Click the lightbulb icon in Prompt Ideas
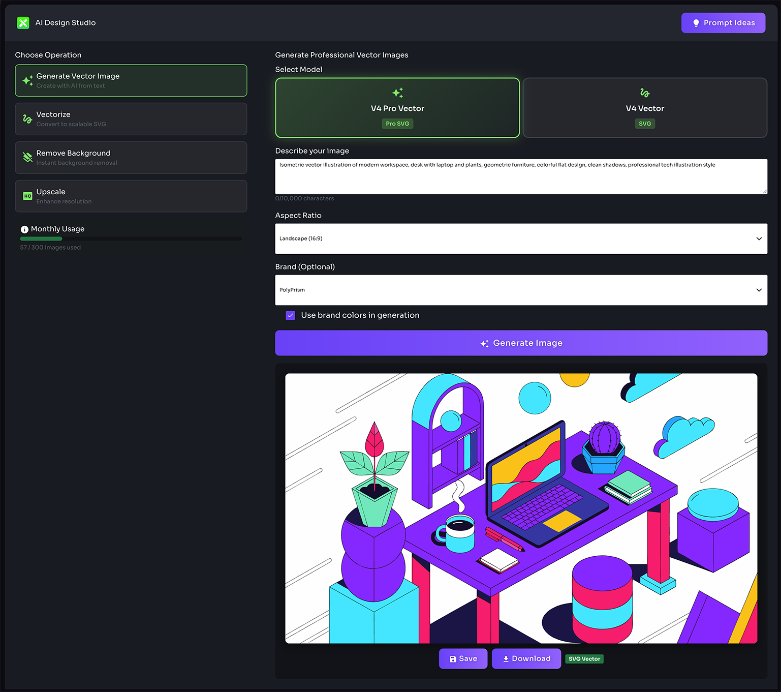Screen dimensions: 781x692 pyautogui.click(x=696, y=22)
